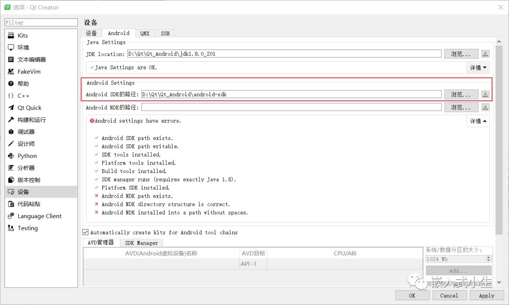Click the empty Android NDK path field
This screenshot has height=305, width=509.
coord(291,107)
